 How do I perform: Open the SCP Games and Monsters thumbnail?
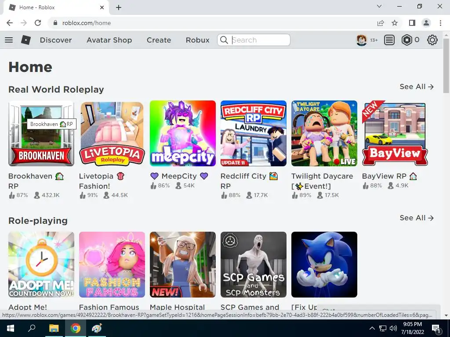click(254, 265)
